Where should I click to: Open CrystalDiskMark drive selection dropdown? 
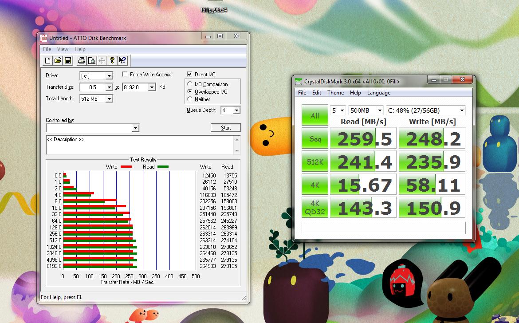click(x=461, y=110)
